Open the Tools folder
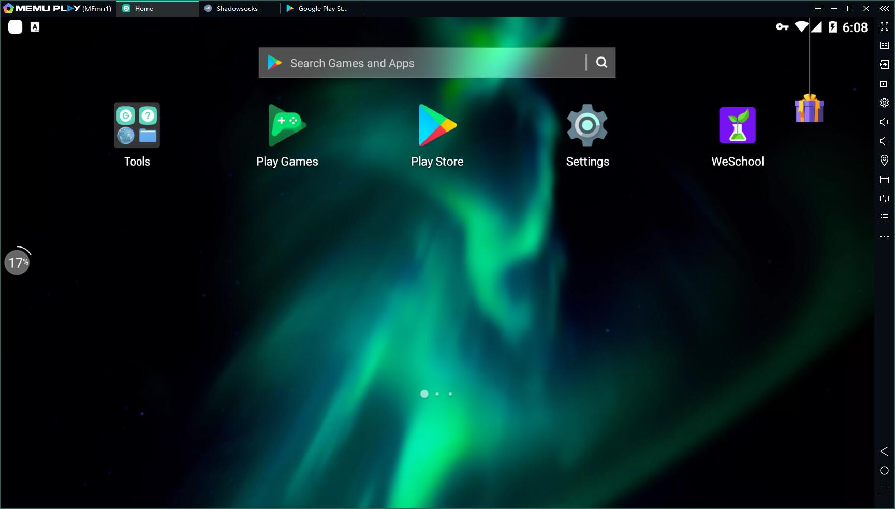 pyautogui.click(x=137, y=126)
